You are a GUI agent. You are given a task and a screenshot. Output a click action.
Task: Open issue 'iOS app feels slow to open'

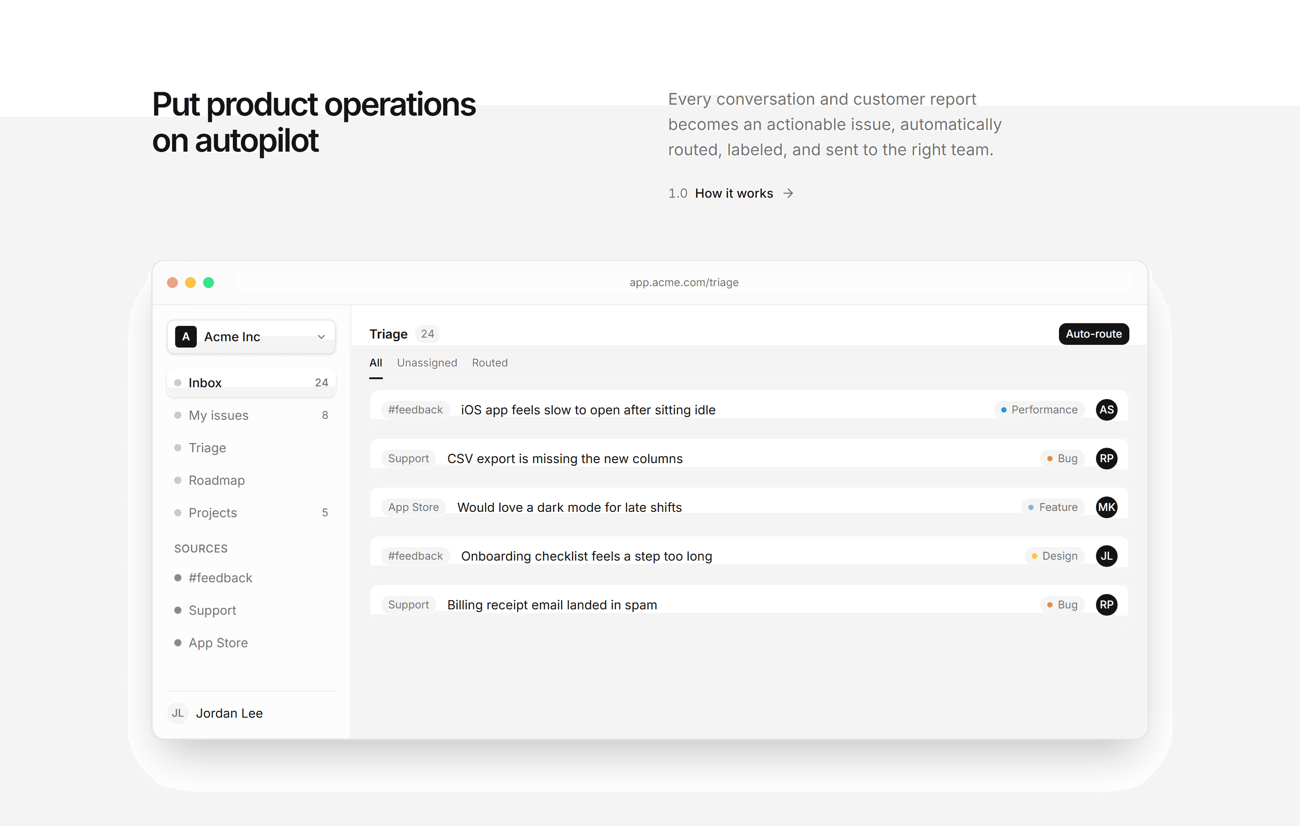click(x=749, y=410)
